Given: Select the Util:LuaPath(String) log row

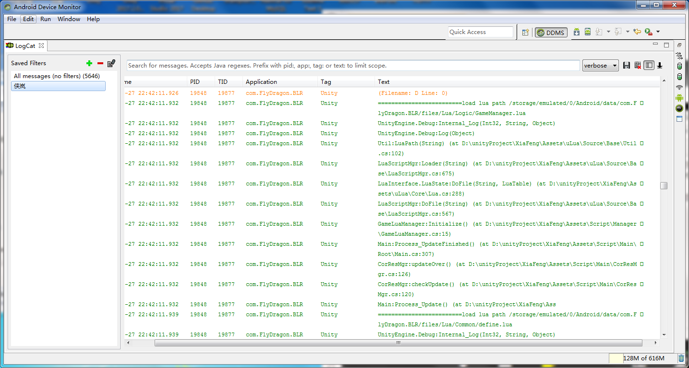Looking at the screenshot, I should click(392, 149).
